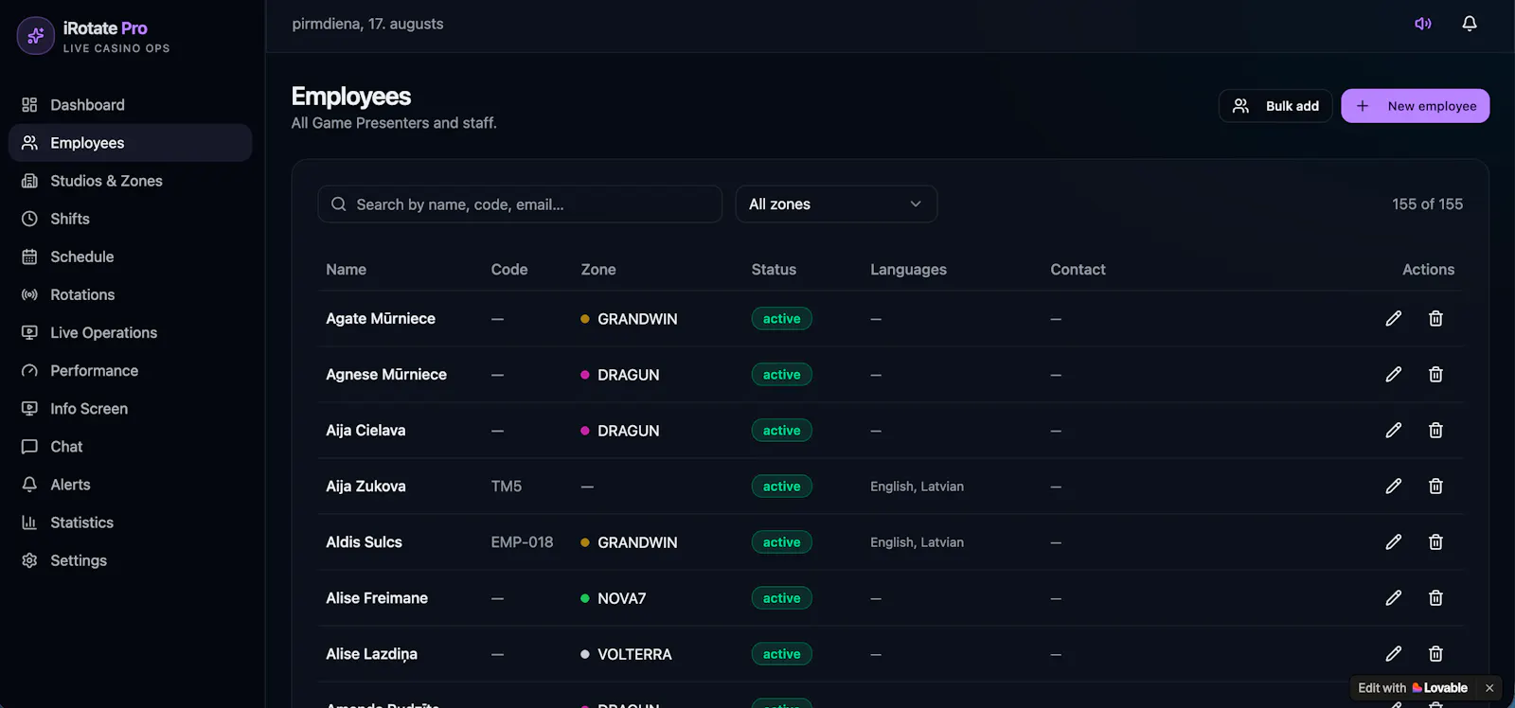Delete Aija Zukova with trash icon
Screen dimensions: 1515x708
point(1435,487)
